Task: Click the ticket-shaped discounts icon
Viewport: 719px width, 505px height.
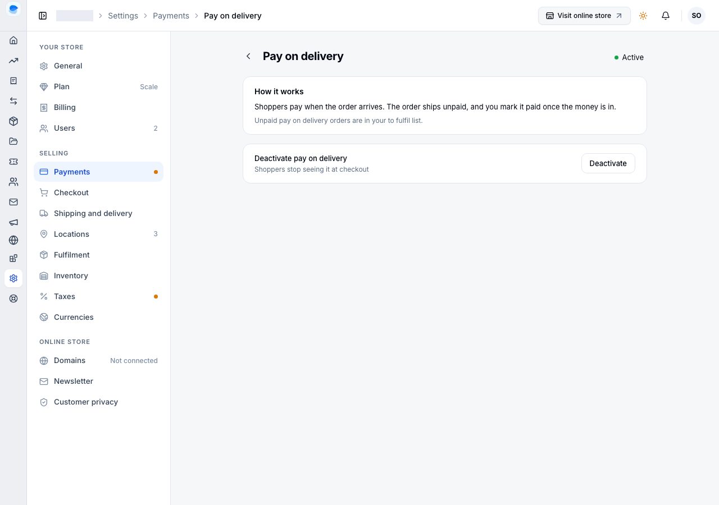Action: pyautogui.click(x=13, y=162)
